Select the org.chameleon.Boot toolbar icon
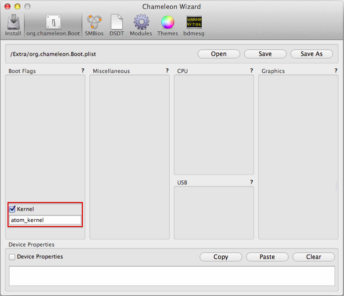The image size is (344, 296). 53,25
